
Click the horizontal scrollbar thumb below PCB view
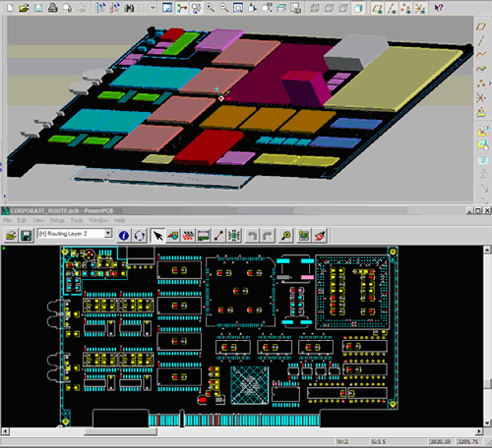tap(121, 431)
